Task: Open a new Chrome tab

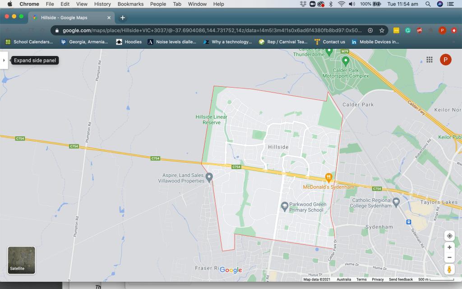Action: coord(123,18)
